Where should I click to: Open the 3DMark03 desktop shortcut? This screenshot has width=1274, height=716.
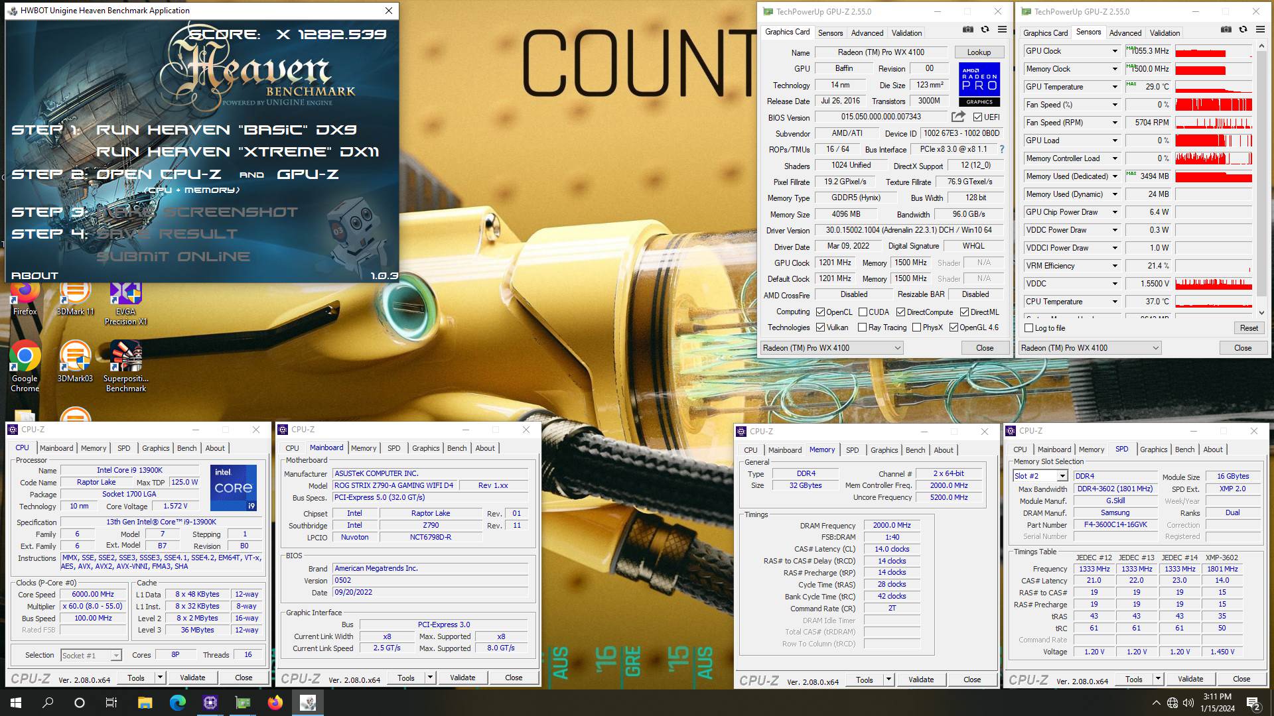(x=76, y=361)
